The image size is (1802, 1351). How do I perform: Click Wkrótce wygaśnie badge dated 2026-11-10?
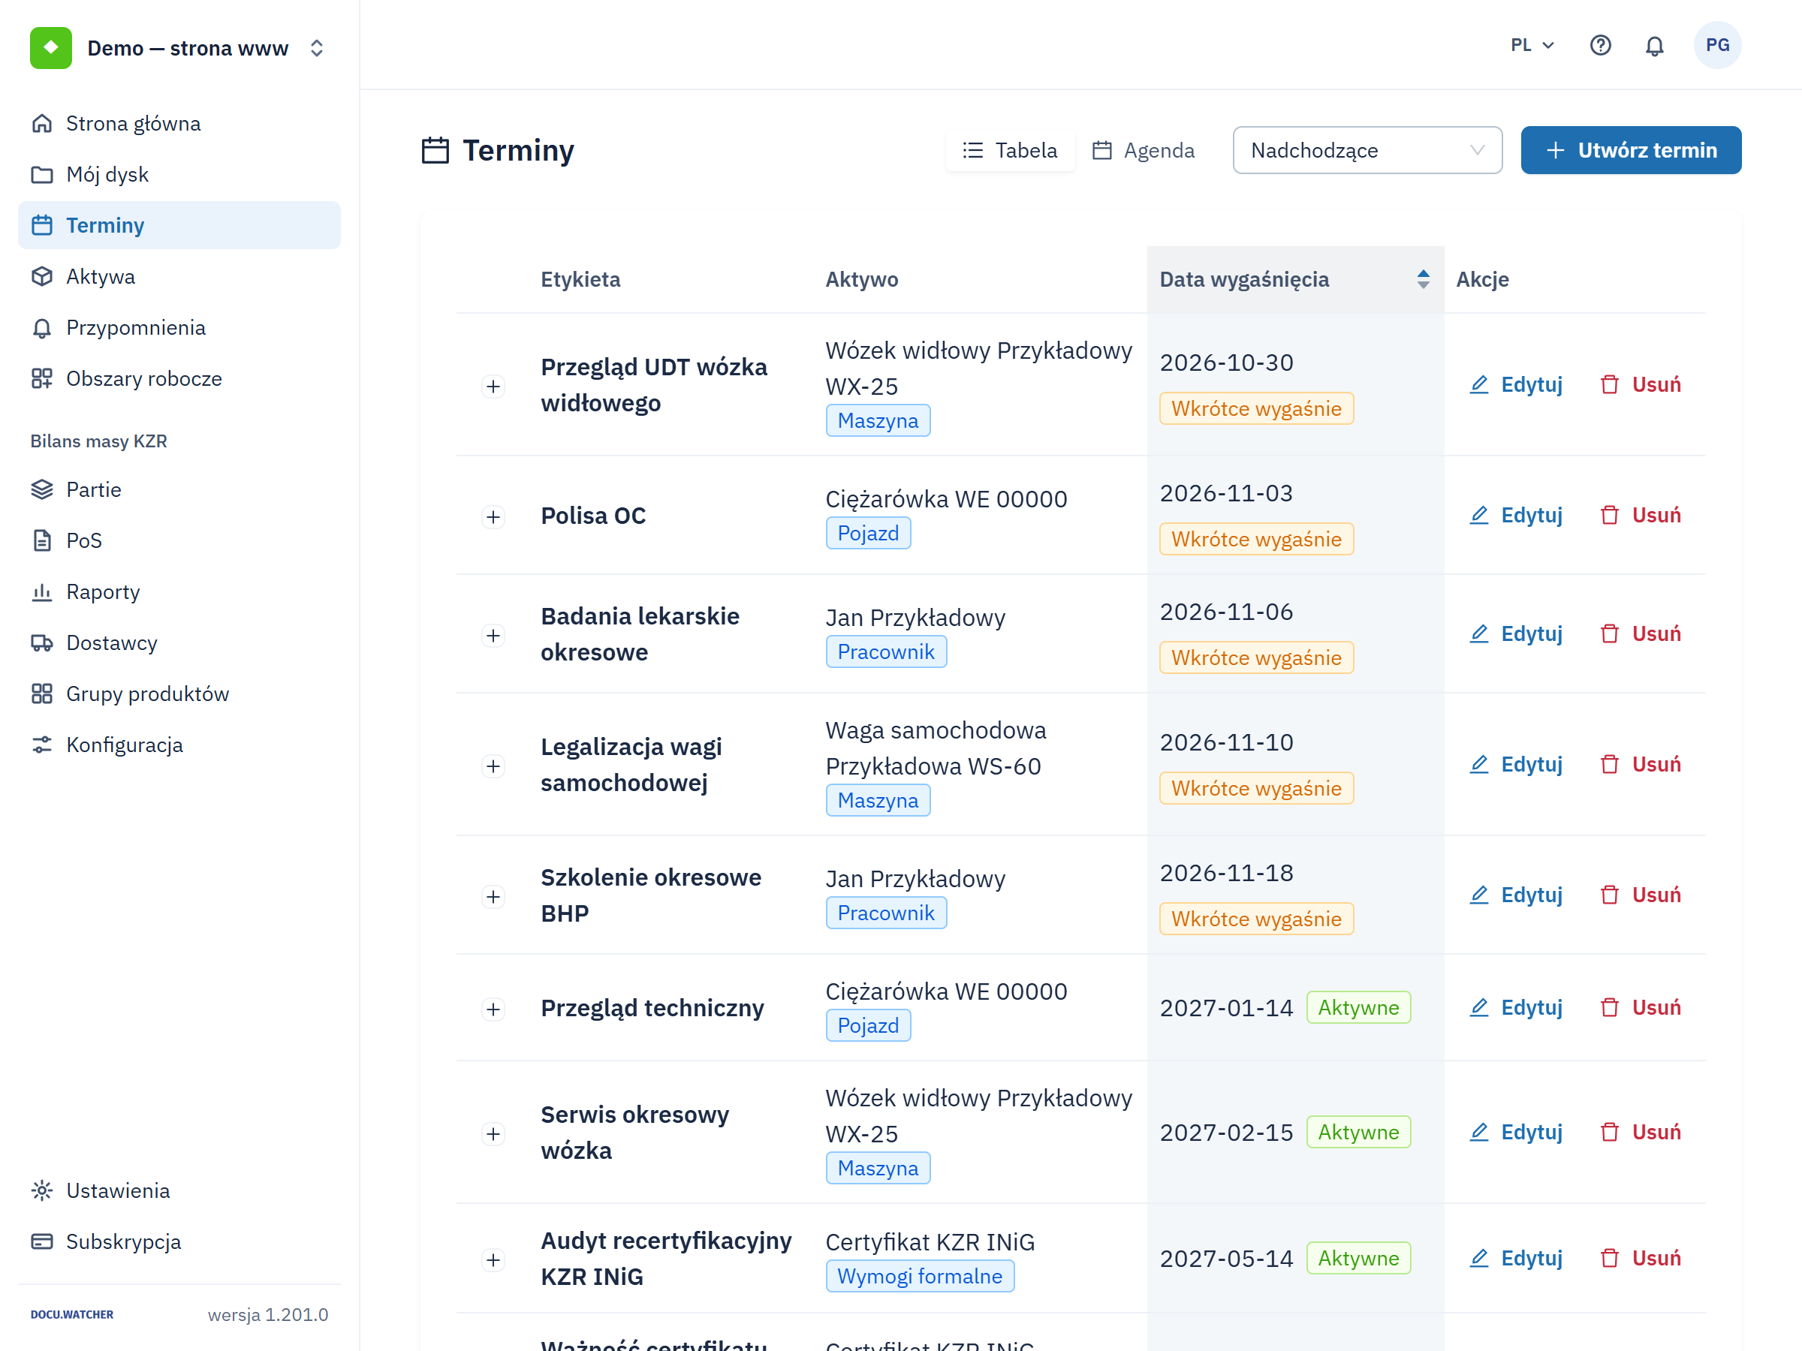pyautogui.click(x=1256, y=788)
